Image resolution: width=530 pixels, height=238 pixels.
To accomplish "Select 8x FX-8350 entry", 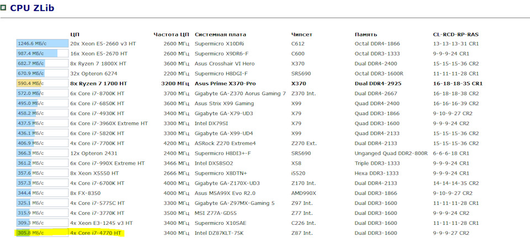I will (x=85, y=193).
